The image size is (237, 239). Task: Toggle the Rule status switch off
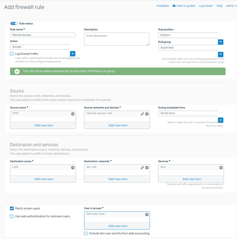(x=14, y=24)
